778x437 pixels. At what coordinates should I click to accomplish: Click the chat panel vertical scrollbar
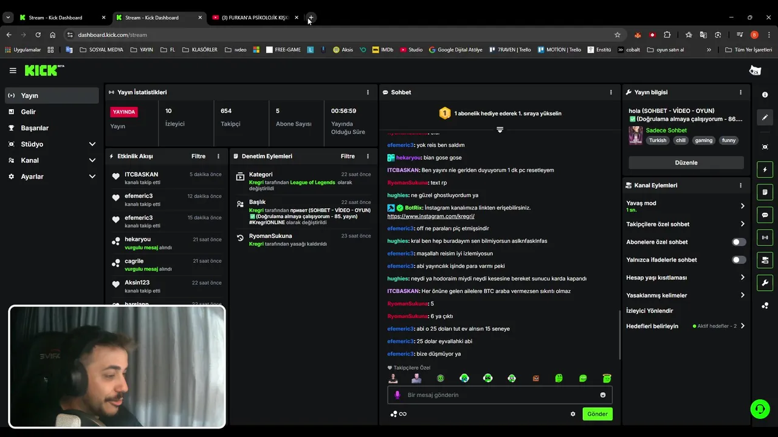[x=620, y=334]
